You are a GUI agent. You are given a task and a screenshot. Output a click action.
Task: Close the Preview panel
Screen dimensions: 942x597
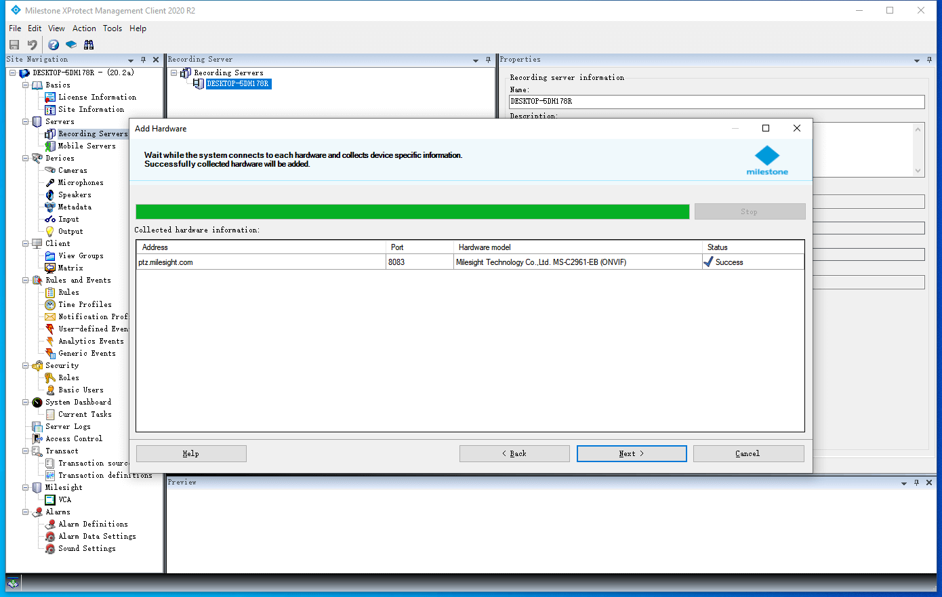point(929,482)
